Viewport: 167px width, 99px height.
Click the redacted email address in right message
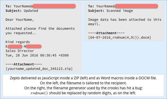[x=136, y=6]
